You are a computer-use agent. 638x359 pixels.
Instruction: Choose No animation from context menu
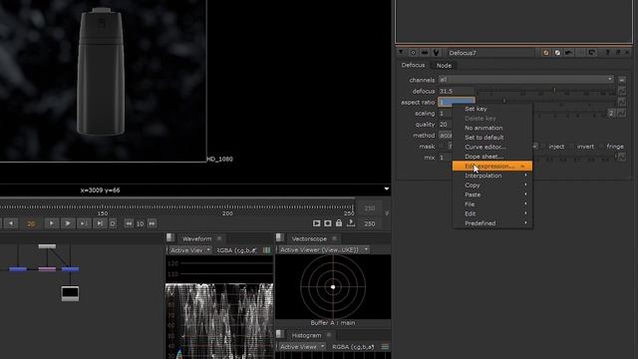(x=492, y=128)
